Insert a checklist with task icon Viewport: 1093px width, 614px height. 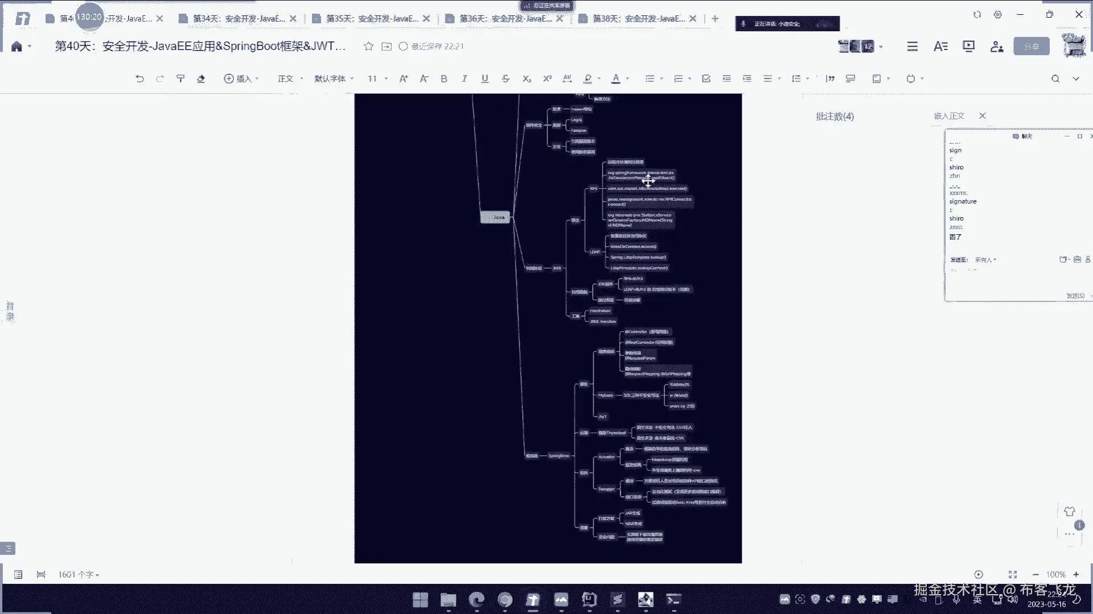coord(706,79)
